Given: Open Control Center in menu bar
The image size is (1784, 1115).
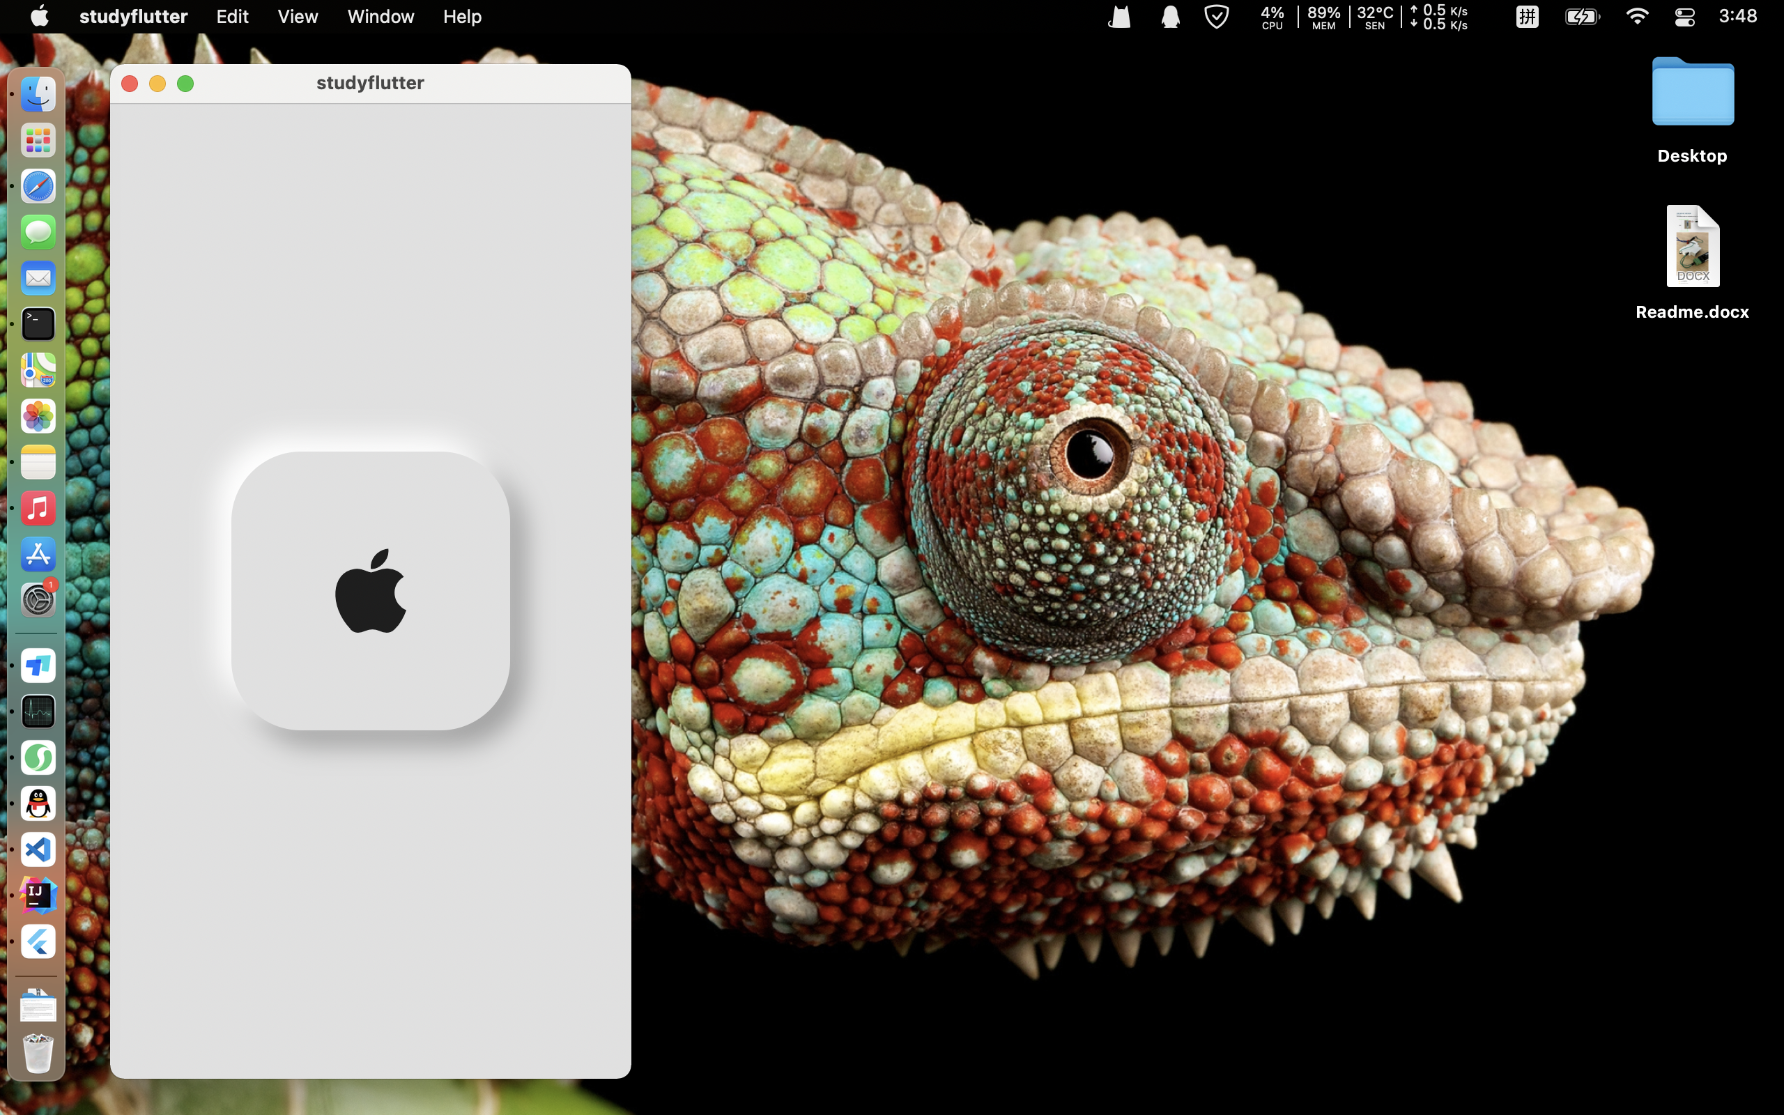Looking at the screenshot, I should click(x=1684, y=16).
